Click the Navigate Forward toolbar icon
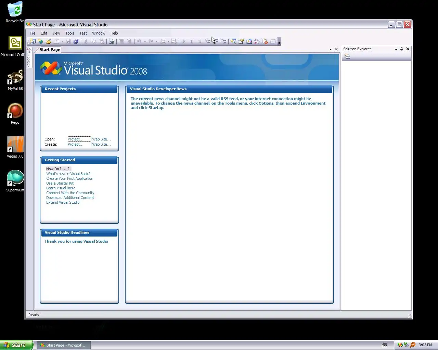Image resolution: width=438 pixels, height=350 pixels. coord(174,41)
